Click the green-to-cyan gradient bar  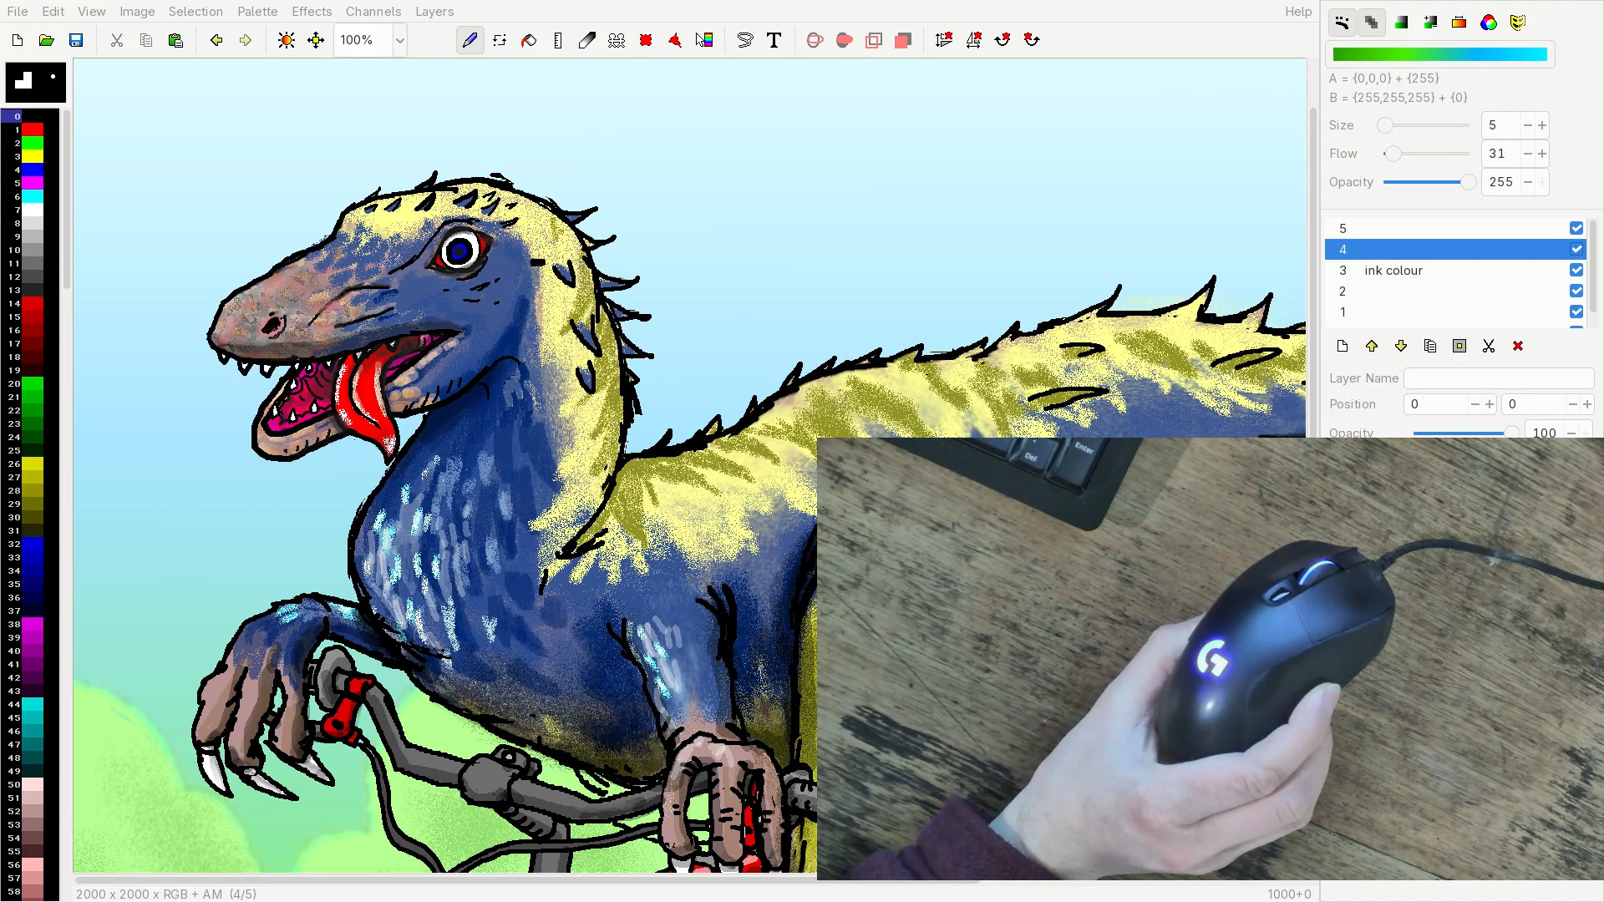point(1439,54)
